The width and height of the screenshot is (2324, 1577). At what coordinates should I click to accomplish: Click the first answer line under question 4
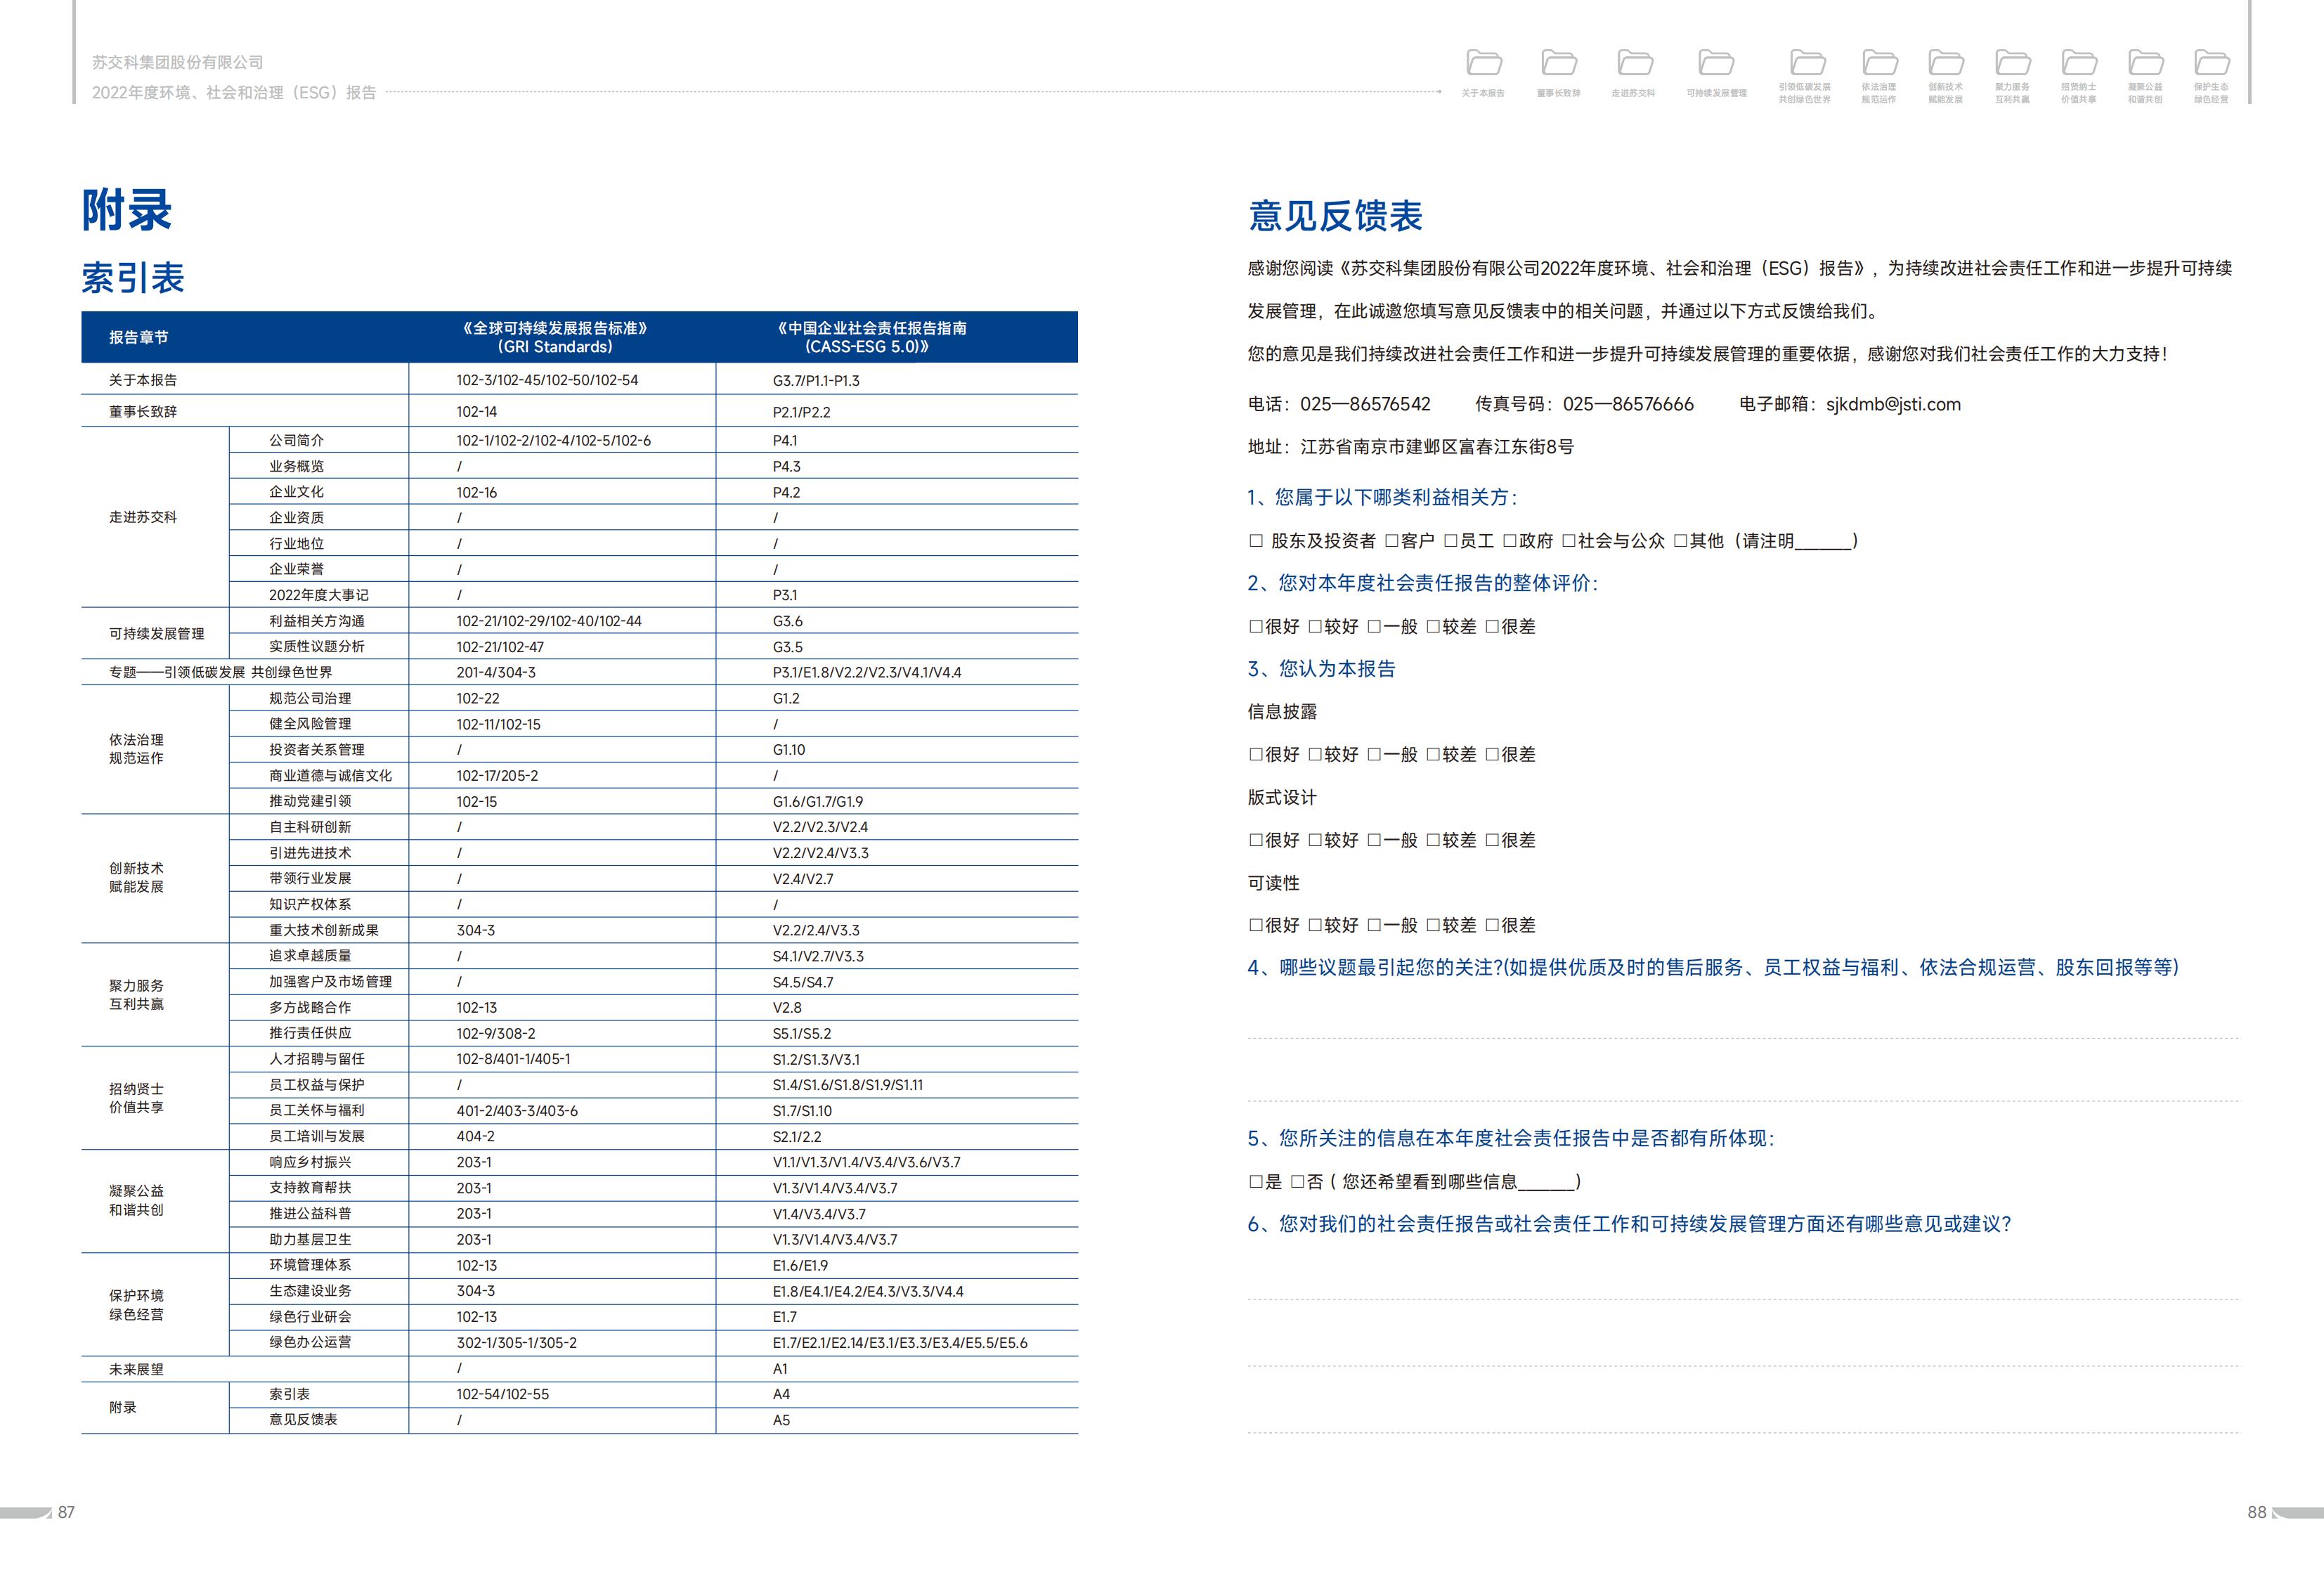pos(1742,1037)
